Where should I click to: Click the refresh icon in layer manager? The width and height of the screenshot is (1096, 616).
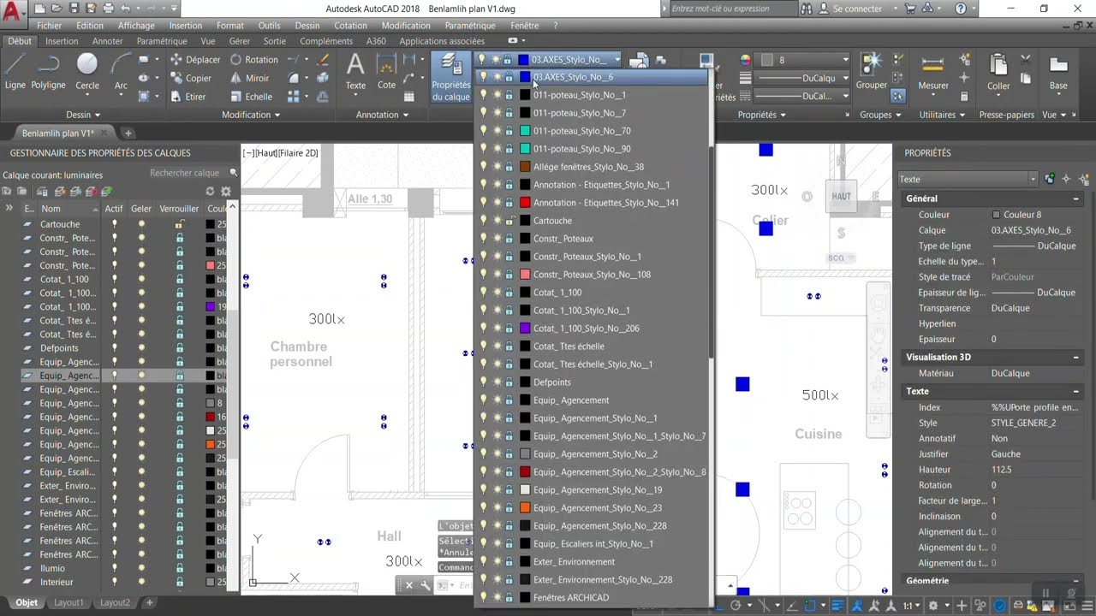(x=210, y=192)
